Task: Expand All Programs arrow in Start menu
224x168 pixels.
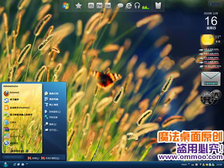Action: 27,151
